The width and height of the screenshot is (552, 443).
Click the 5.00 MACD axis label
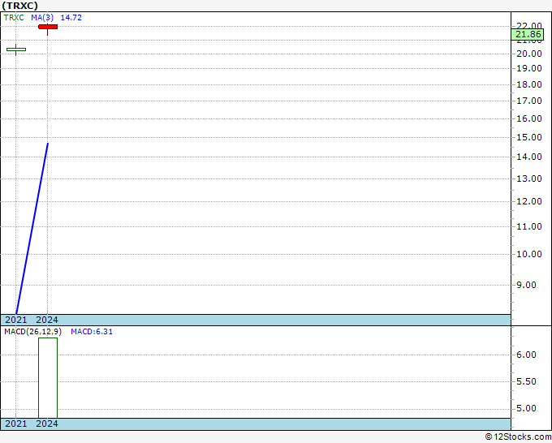[x=527, y=409]
